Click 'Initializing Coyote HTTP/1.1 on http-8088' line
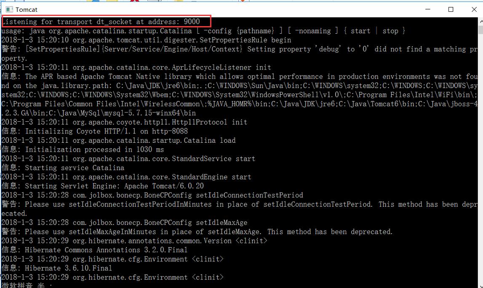The height and width of the screenshot is (288, 483). point(95,131)
